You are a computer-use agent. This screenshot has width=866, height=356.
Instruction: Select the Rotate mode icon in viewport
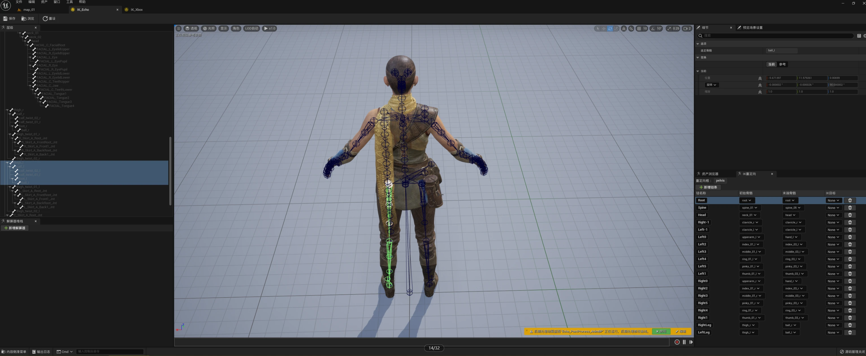pyautogui.click(x=610, y=29)
